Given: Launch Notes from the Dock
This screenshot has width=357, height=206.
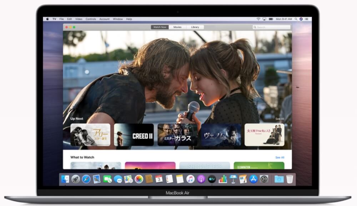Looking at the screenshot, I should pos(180,179).
